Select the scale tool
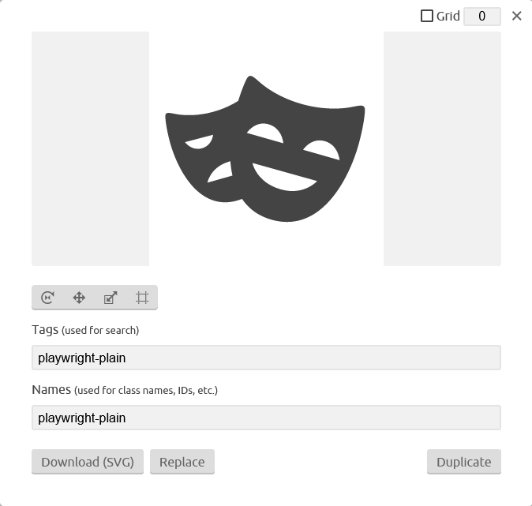 [x=111, y=298]
